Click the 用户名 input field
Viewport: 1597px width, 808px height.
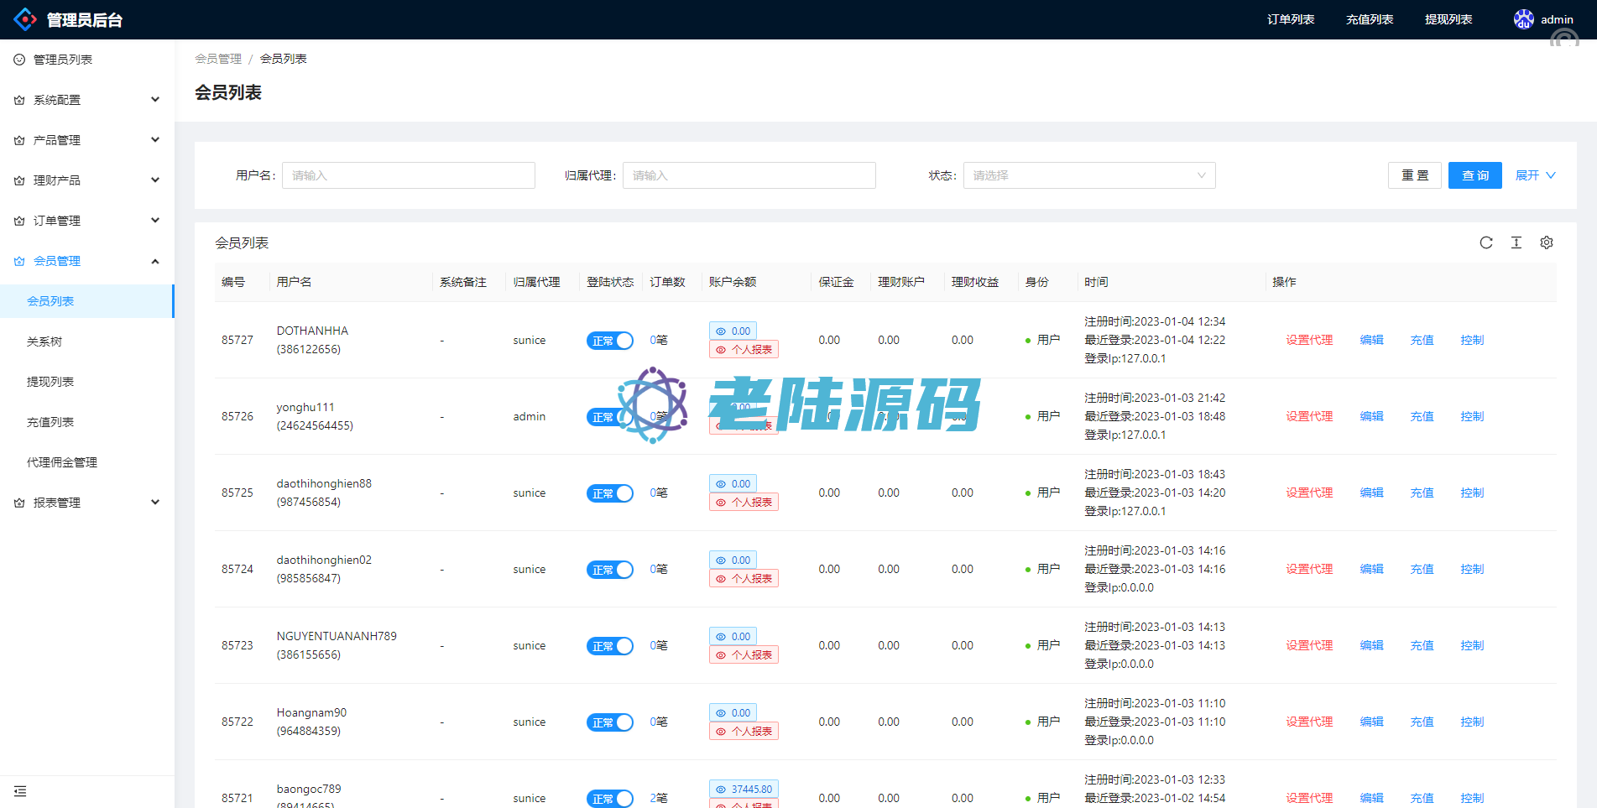coord(408,175)
